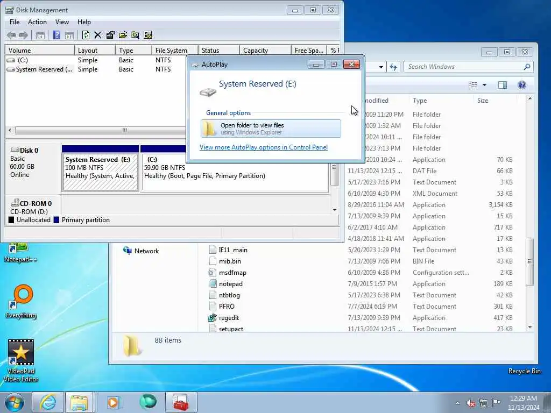Screen dimensions: 551x413
Task: Open View more AutoPlay options in Control Panel link
Action: 264,147
